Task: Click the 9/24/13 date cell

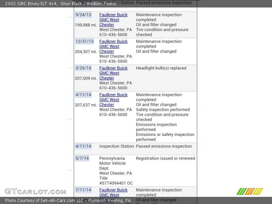Action: click(x=83, y=15)
